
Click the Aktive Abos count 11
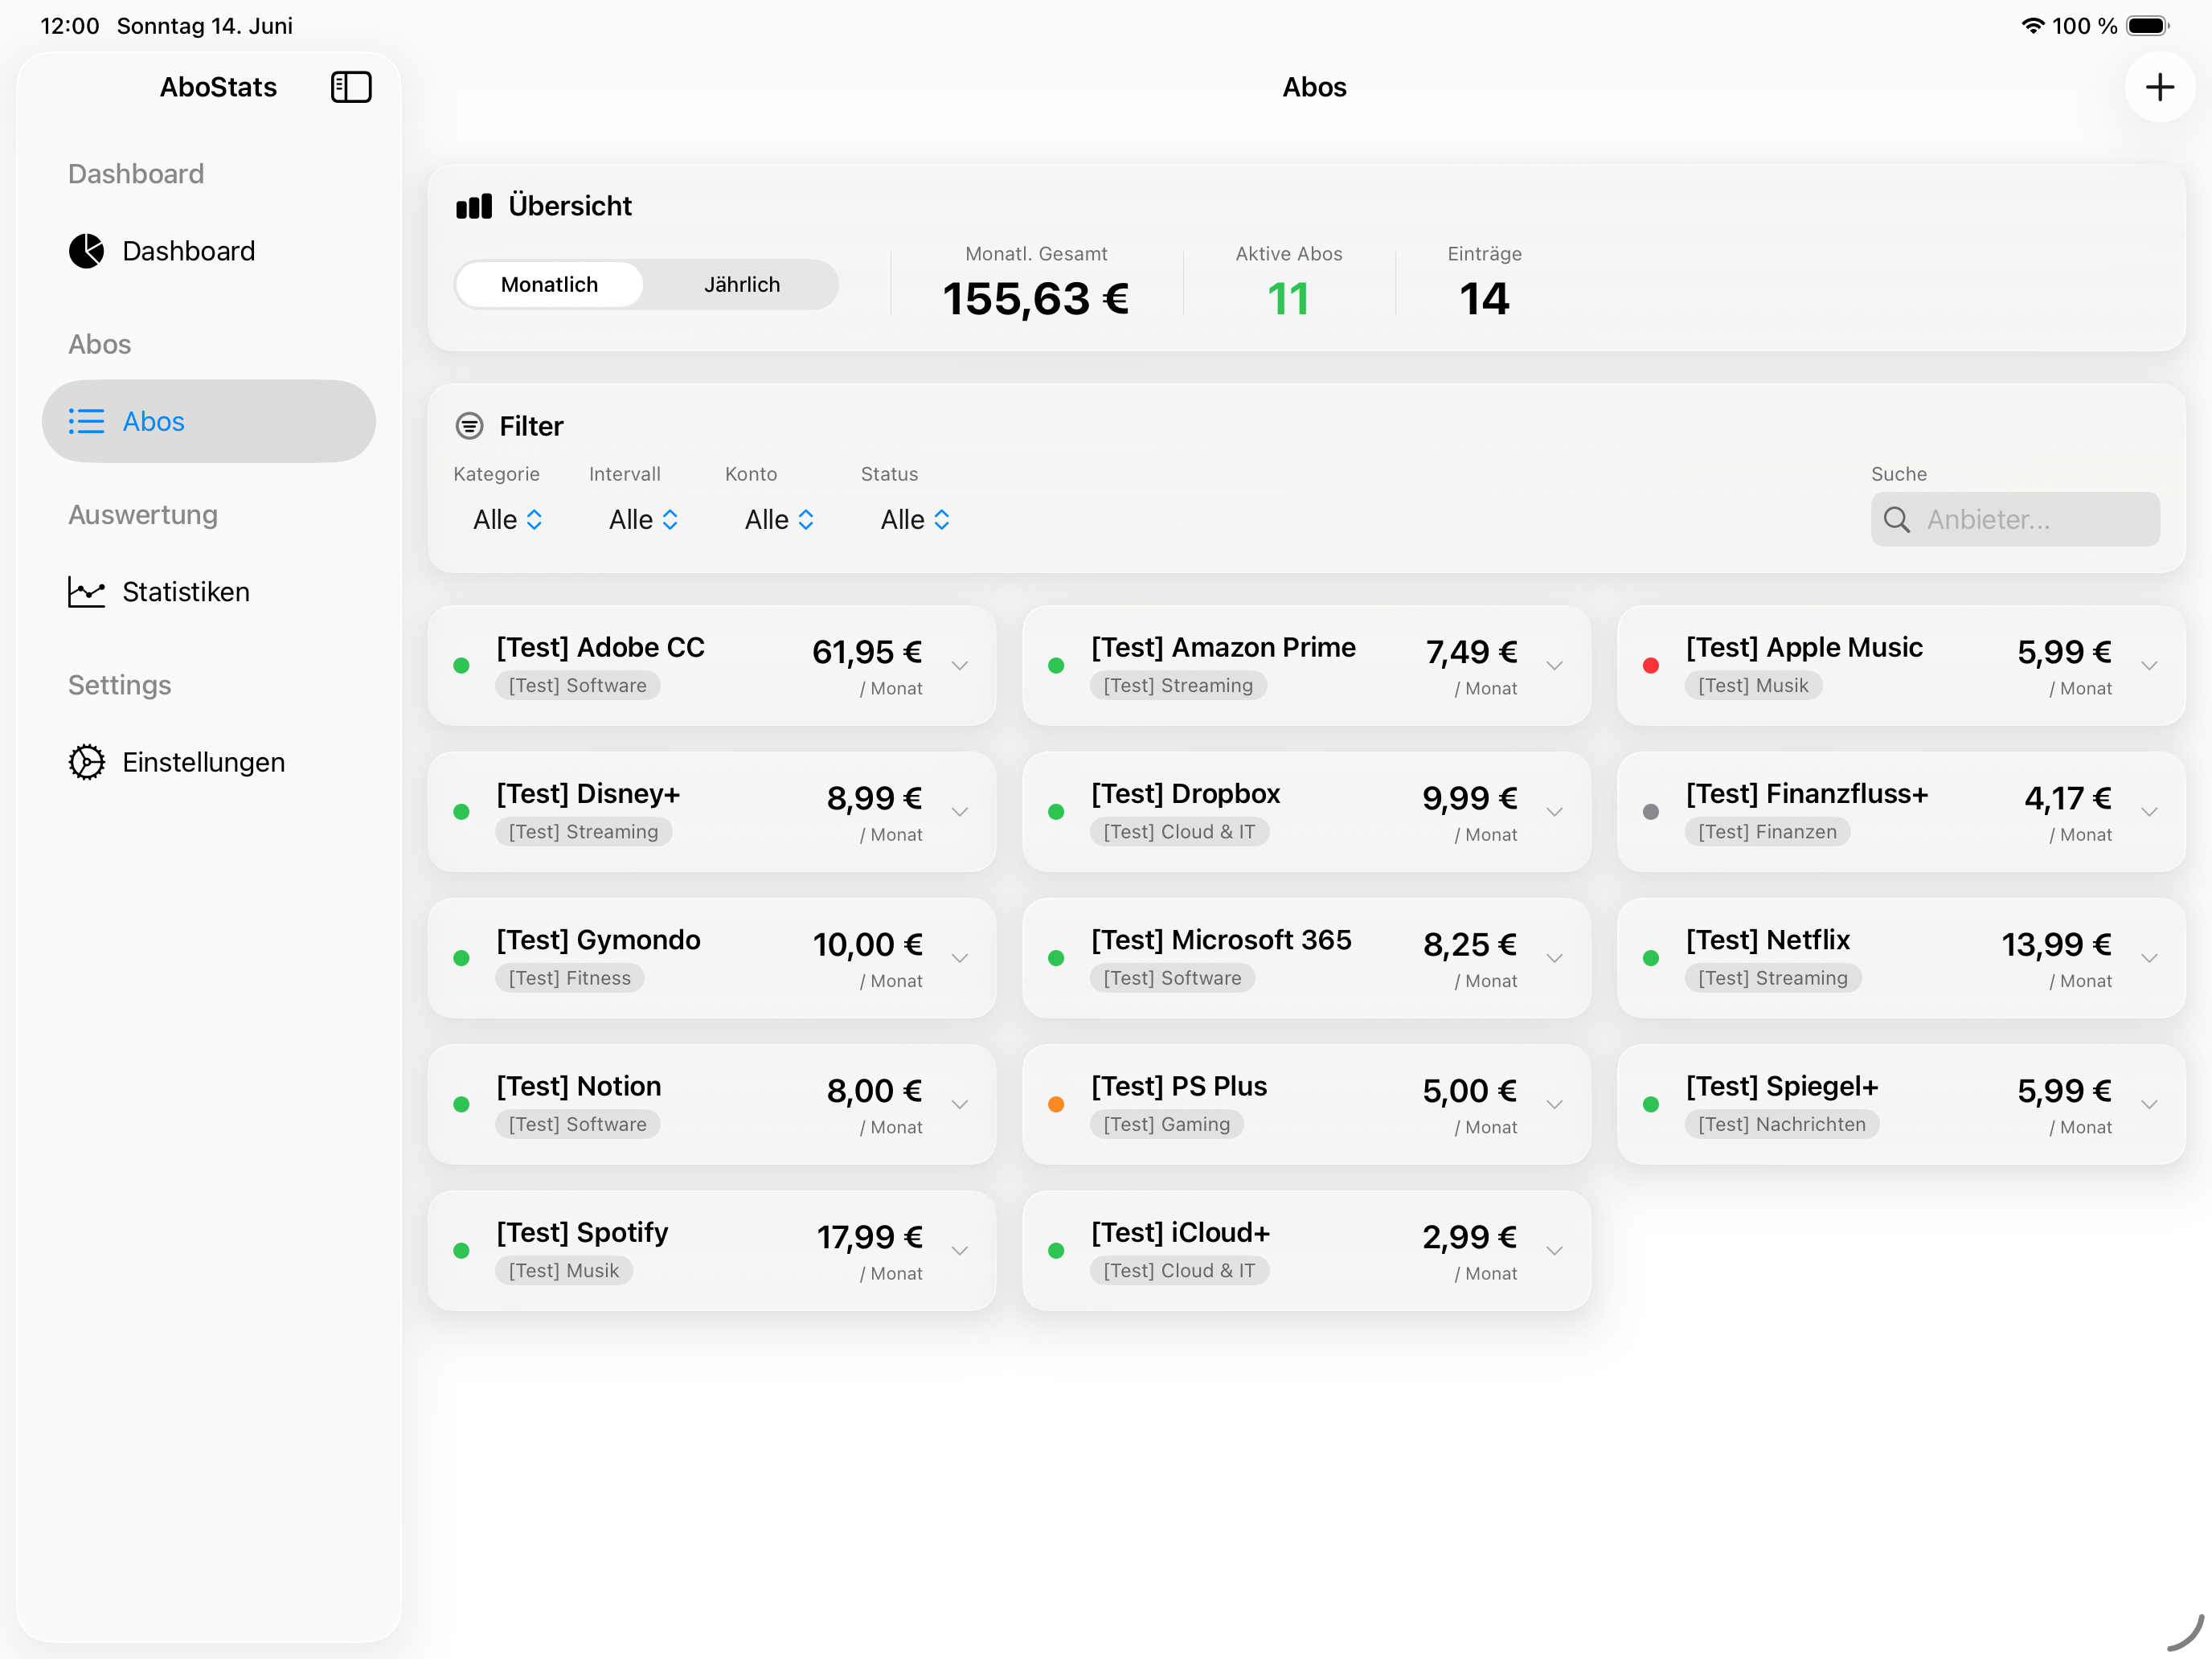(x=1288, y=299)
